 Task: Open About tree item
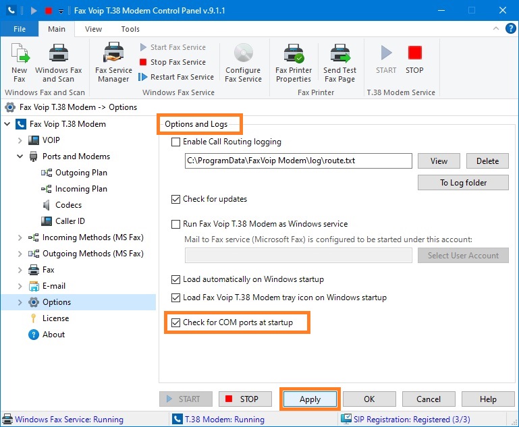pos(53,335)
